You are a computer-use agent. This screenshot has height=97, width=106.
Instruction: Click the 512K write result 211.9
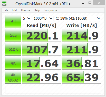[x=82, y=49]
